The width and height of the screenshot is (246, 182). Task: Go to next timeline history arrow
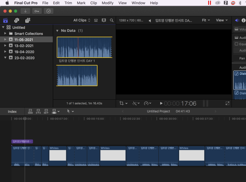click(215, 111)
